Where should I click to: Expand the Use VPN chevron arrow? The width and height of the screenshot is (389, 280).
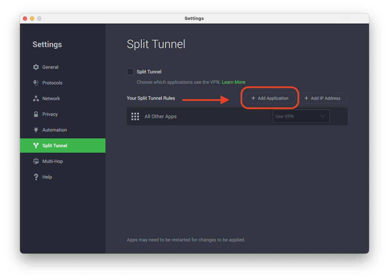(x=322, y=116)
